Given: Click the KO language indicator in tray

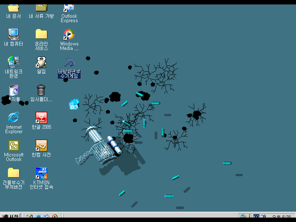Looking at the screenshot, I should (x=257, y=217).
